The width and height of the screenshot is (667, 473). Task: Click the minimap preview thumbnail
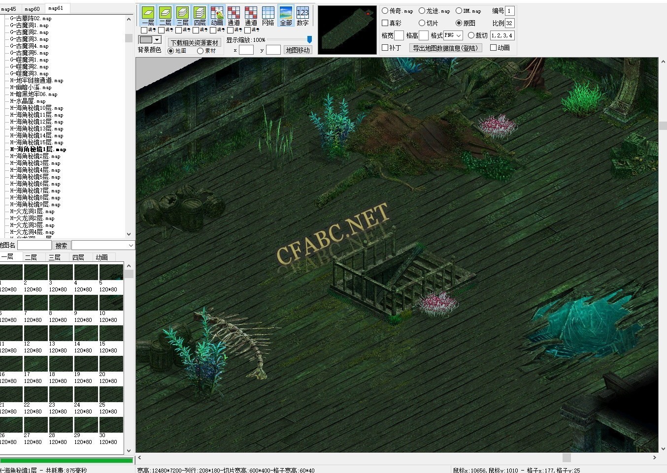tap(347, 30)
